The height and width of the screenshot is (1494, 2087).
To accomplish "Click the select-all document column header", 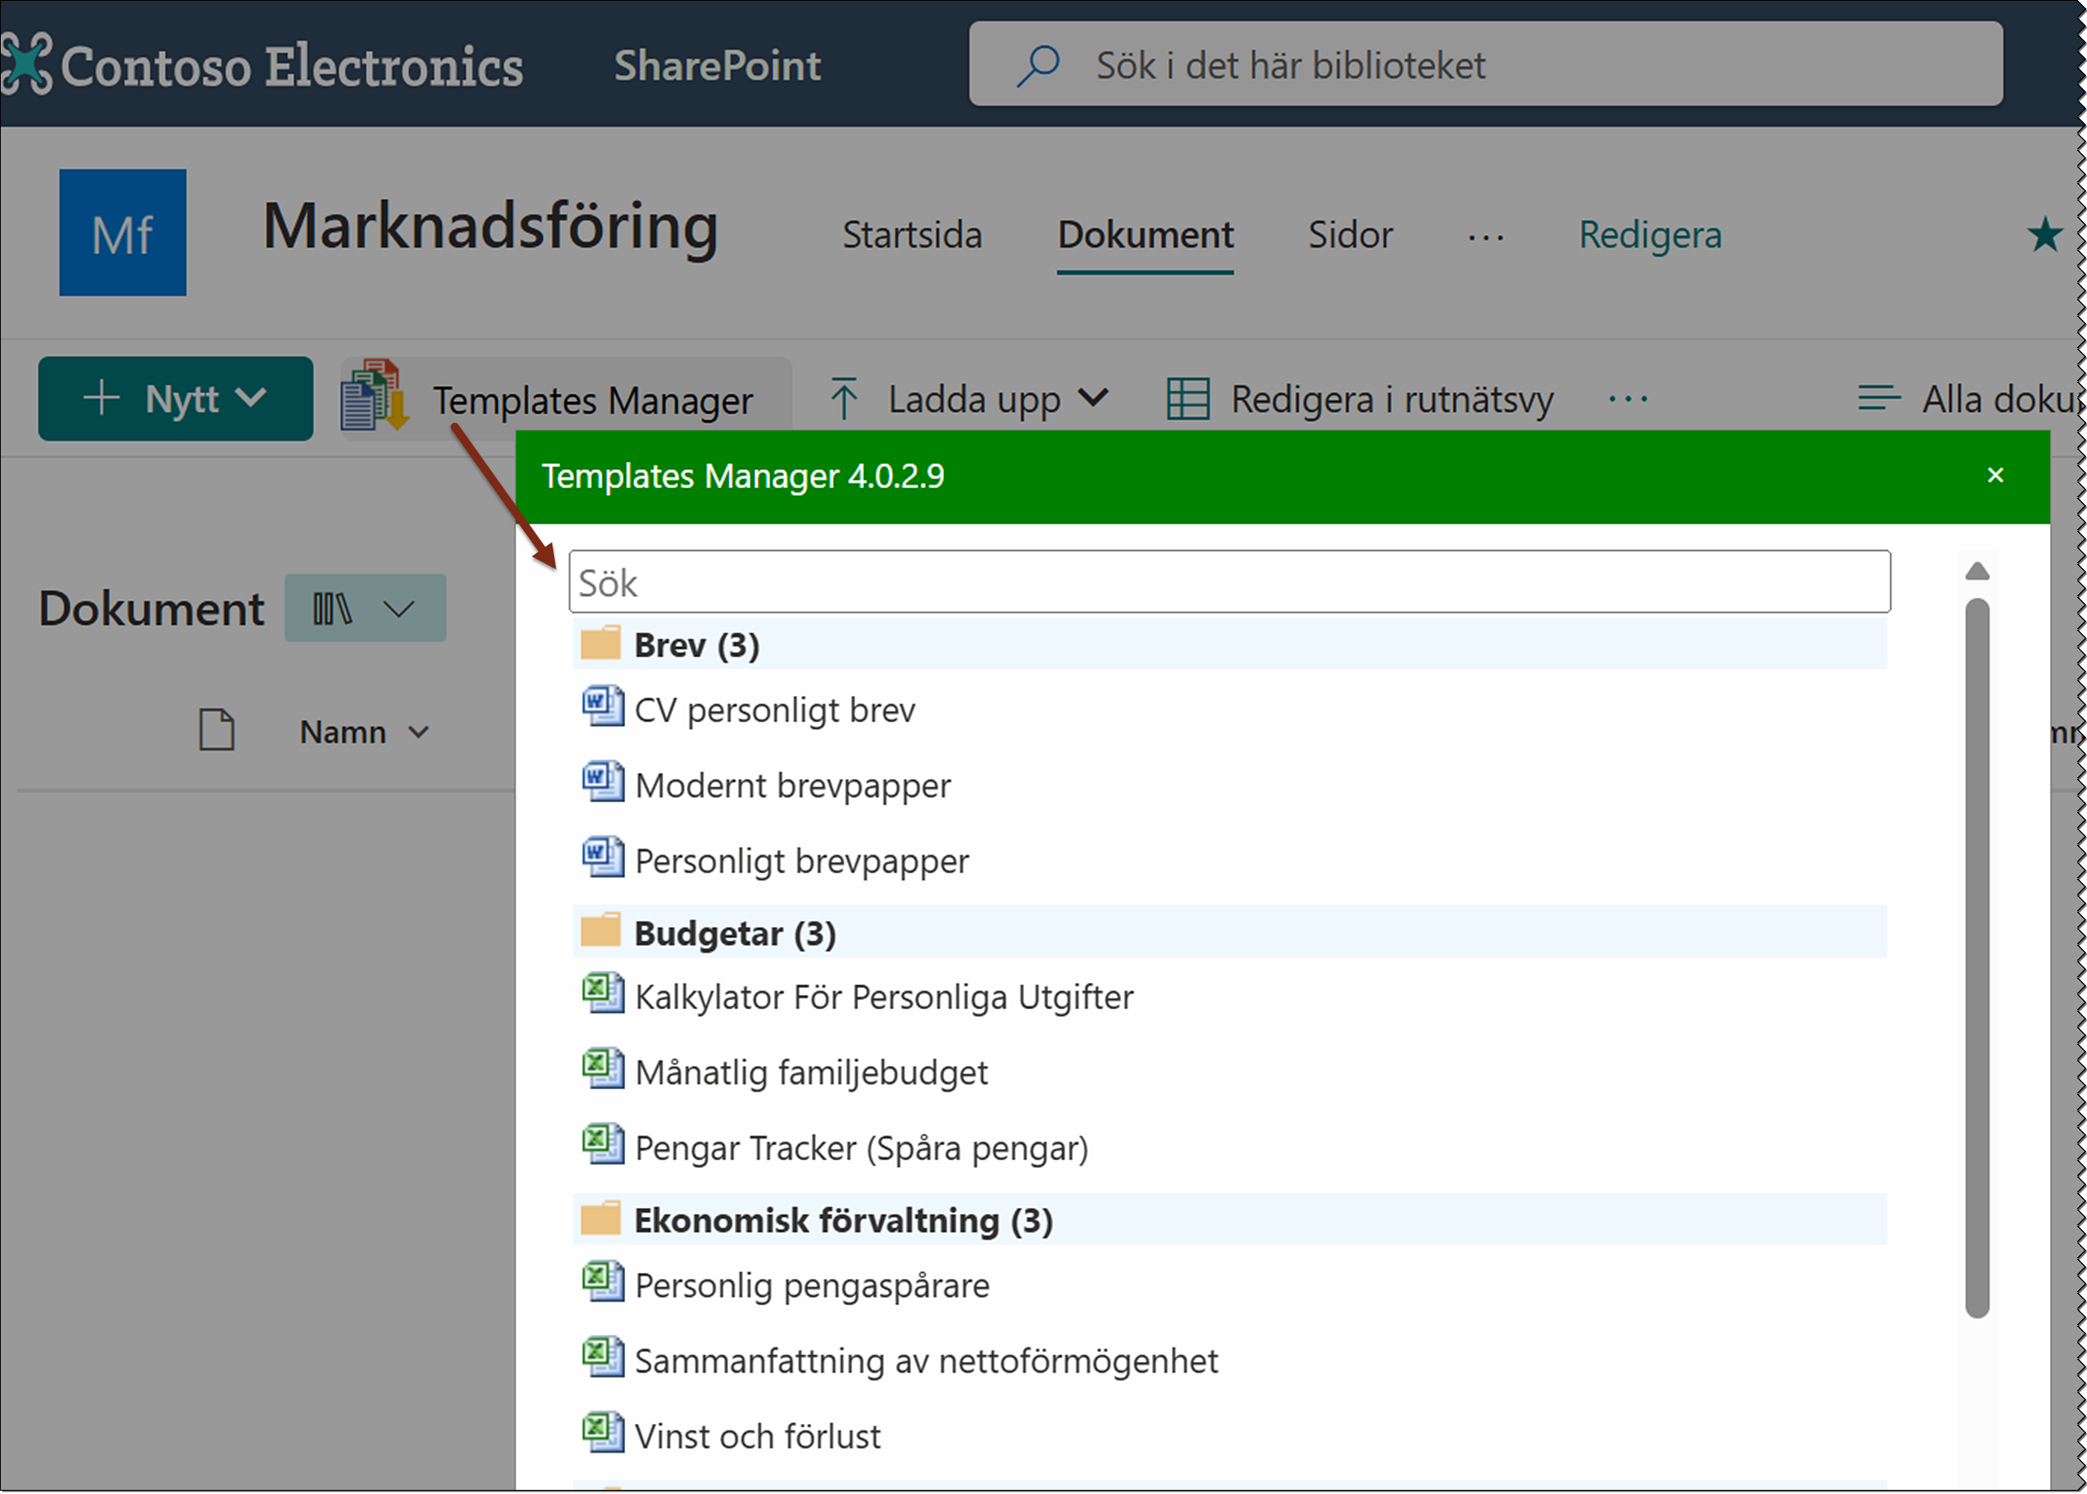I will (x=216, y=730).
